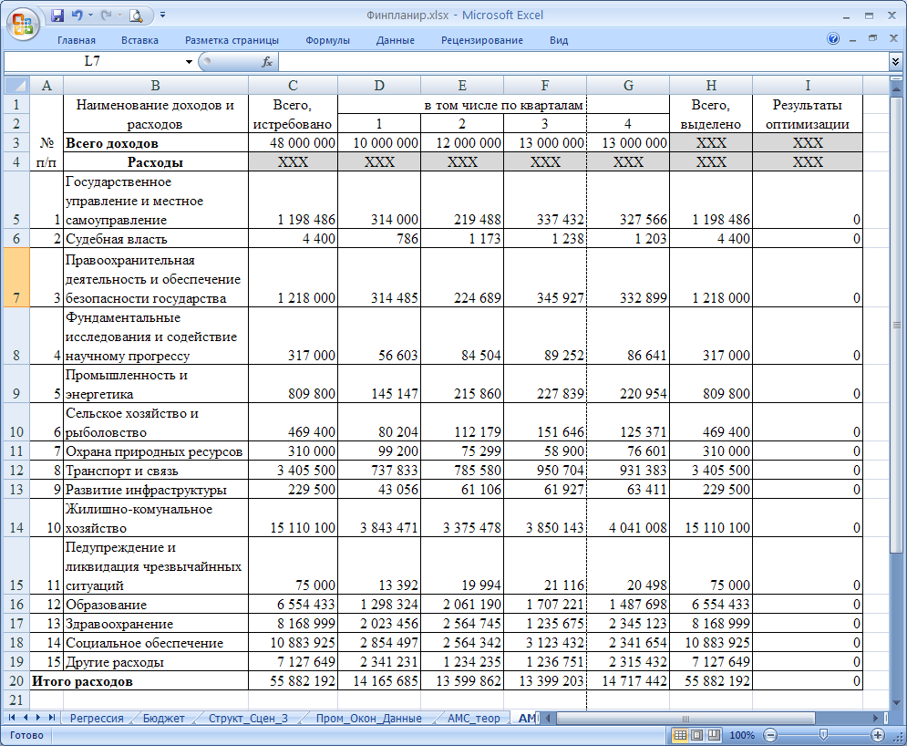Select column I header
Screen dimensions: 907x746
pos(808,86)
